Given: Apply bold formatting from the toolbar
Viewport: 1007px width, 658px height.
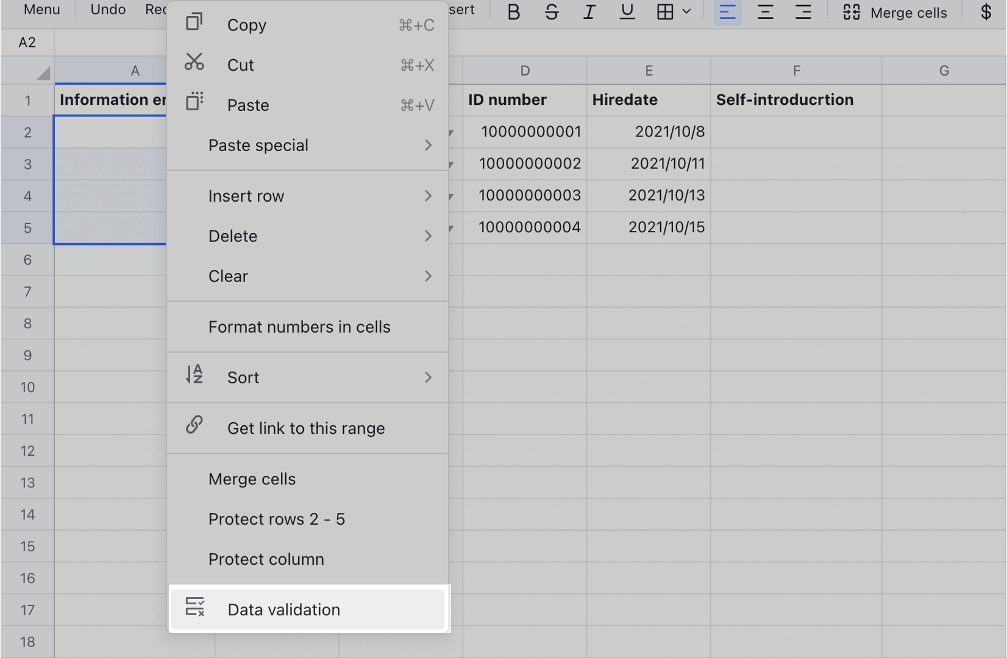Looking at the screenshot, I should (x=513, y=12).
